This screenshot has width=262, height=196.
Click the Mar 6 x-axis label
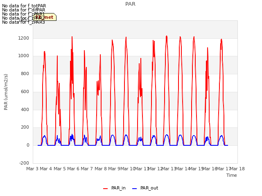pos(73,169)
